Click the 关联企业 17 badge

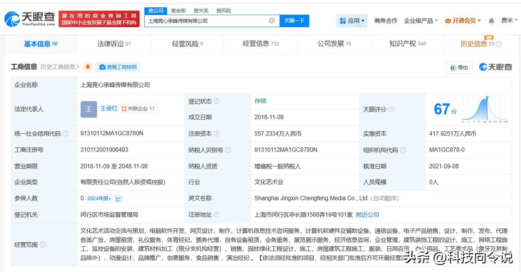click(138, 109)
